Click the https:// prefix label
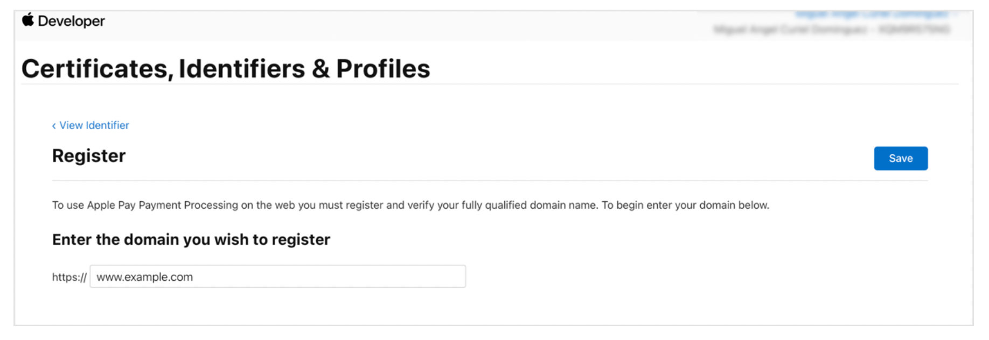989x340 pixels. click(69, 277)
